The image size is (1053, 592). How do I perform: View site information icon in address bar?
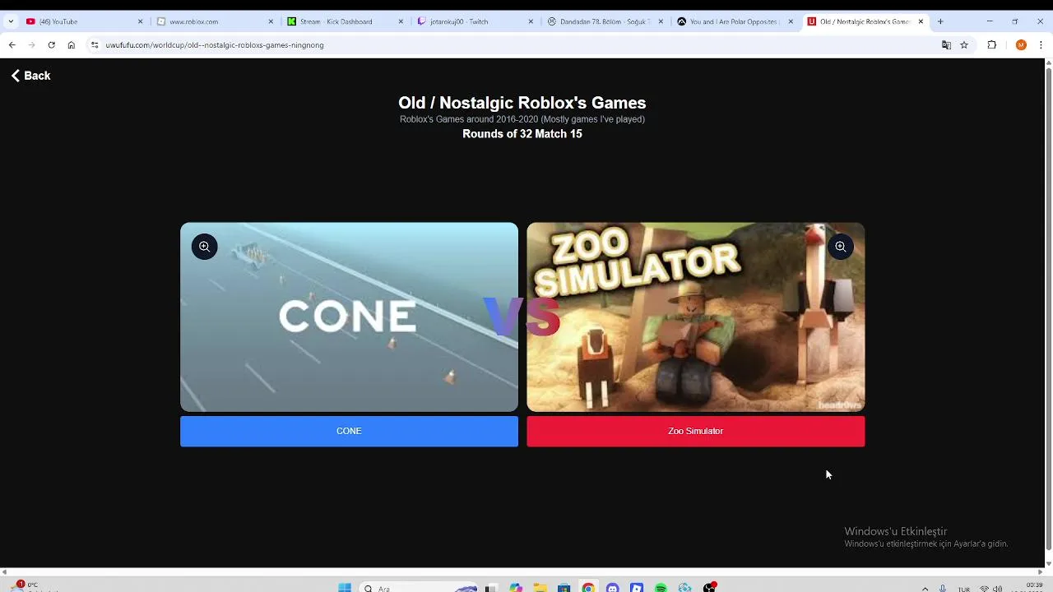click(x=95, y=45)
